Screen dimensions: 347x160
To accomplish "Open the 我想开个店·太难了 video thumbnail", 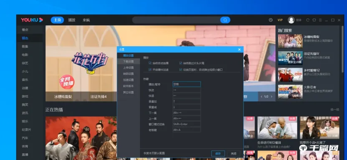I will [x=320, y=128].
